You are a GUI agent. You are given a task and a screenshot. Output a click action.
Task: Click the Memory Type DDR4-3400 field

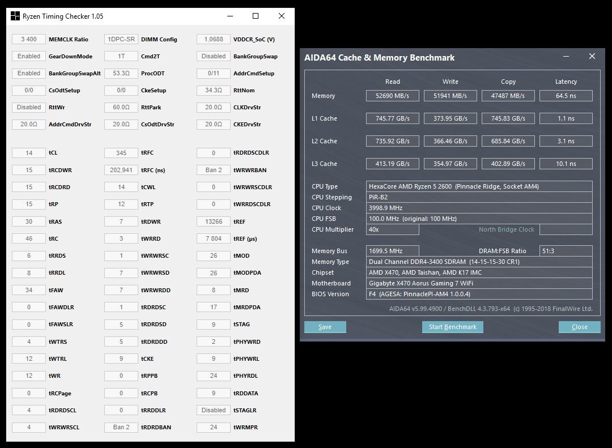coord(479,262)
